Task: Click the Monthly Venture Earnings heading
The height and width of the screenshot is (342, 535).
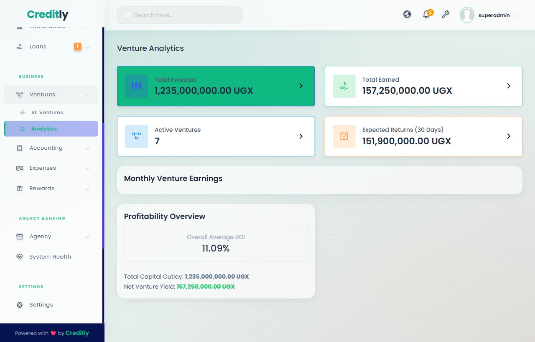Action: [x=173, y=179]
